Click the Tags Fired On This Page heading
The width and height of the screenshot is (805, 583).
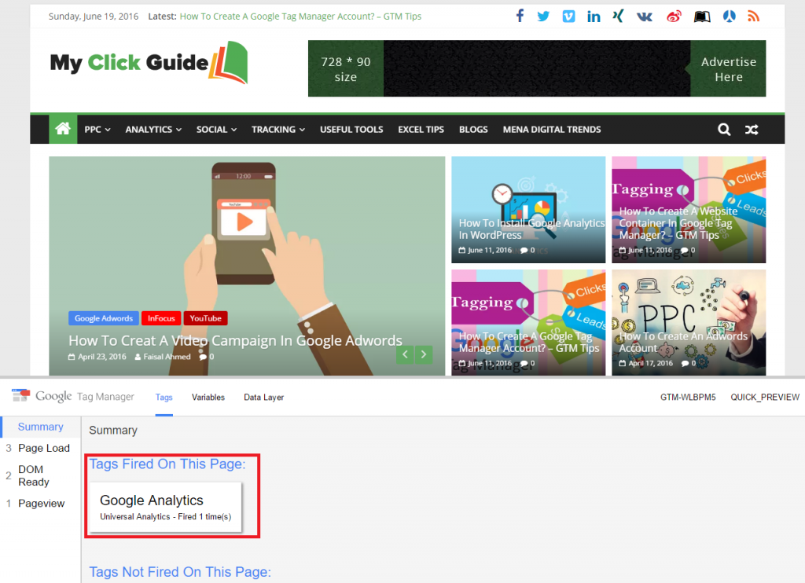pos(167,464)
